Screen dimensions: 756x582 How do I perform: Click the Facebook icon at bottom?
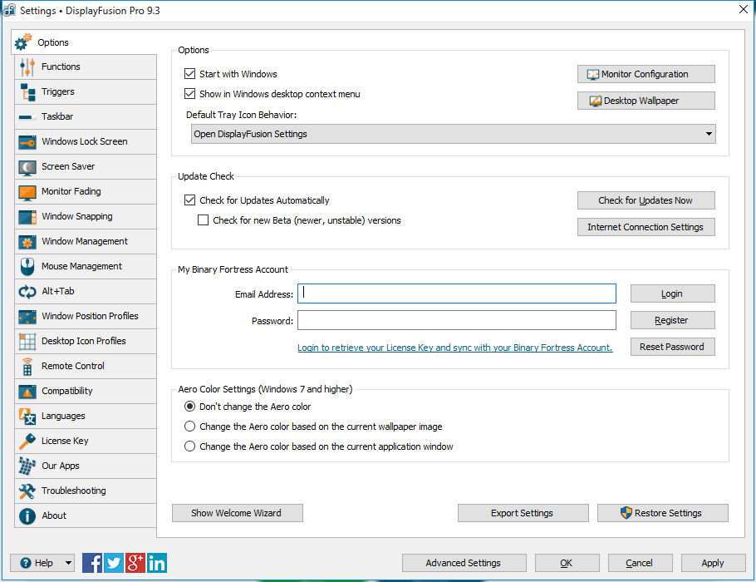[x=92, y=563]
